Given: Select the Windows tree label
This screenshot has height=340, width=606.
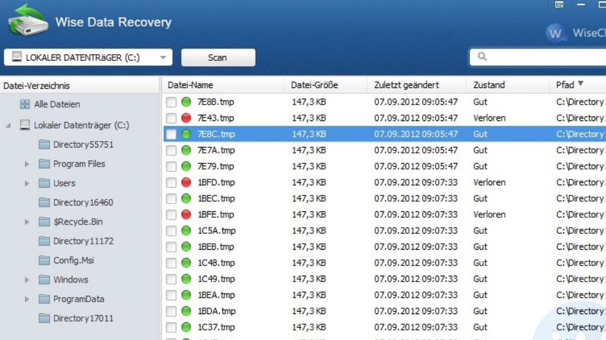Looking at the screenshot, I should [x=71, y=279].
